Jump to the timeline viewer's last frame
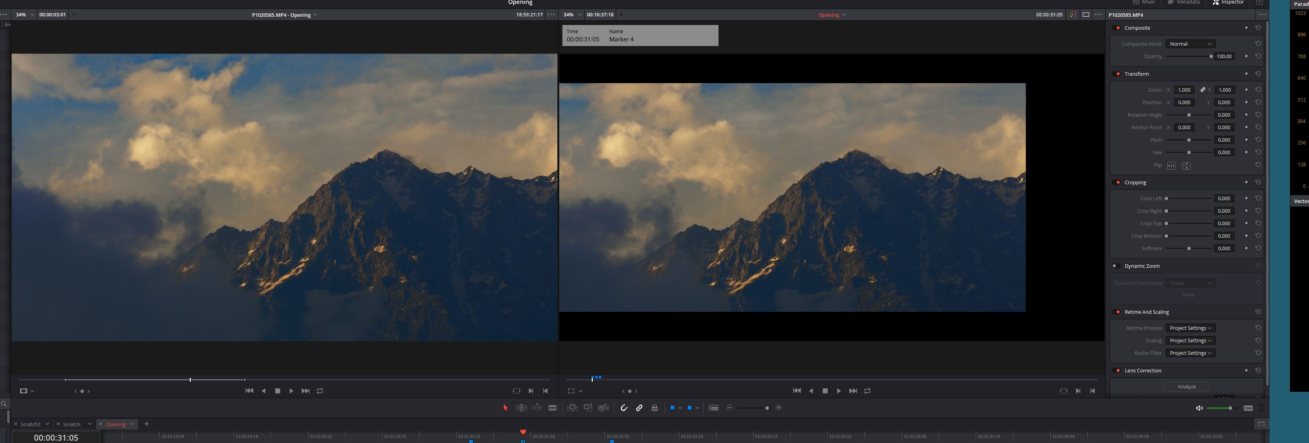 [x=853, y=391]
